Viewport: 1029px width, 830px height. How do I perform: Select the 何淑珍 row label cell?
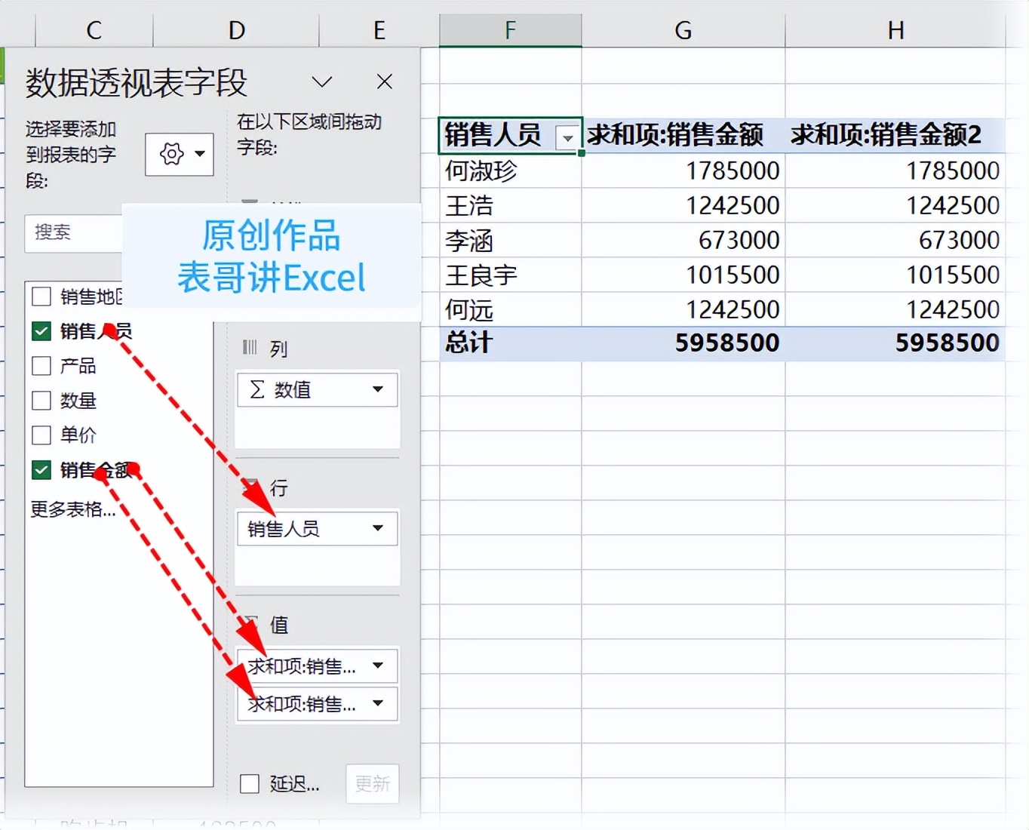[x=511, y=171]
